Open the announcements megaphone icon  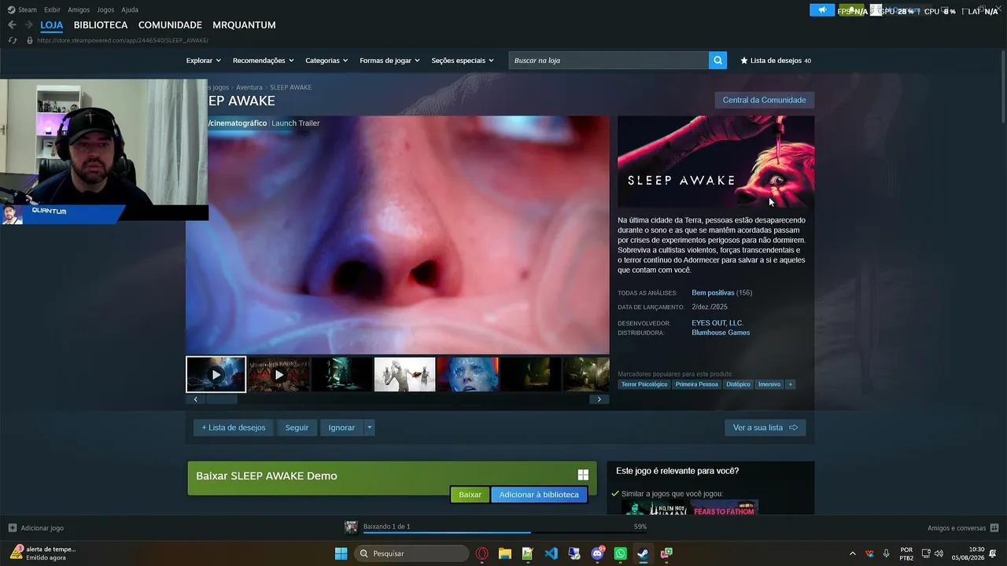(822, 10)
